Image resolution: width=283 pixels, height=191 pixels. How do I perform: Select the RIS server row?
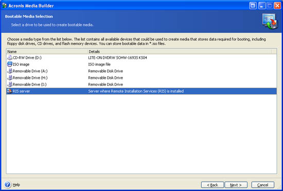pyautogui.click(x=141, y=91)
